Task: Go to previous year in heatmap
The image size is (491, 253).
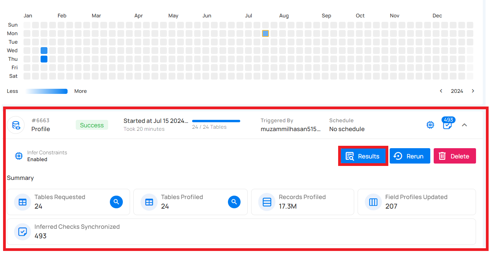Action: [x=441, y=91]
